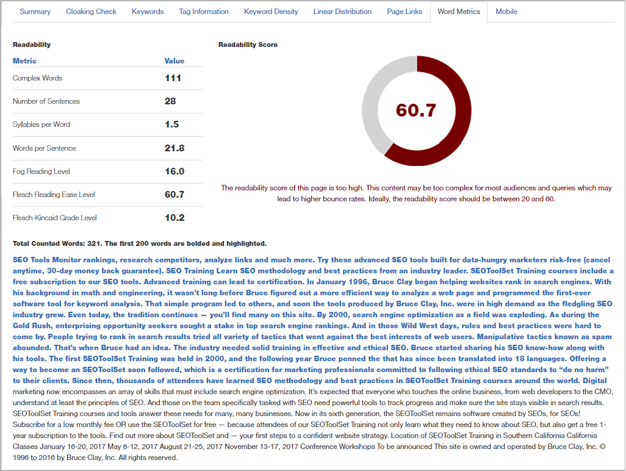The height and width of the screenshot is (471, 626).
Task: Select the 60.7 value in the metrics table
Action: (x=174, y=195)
